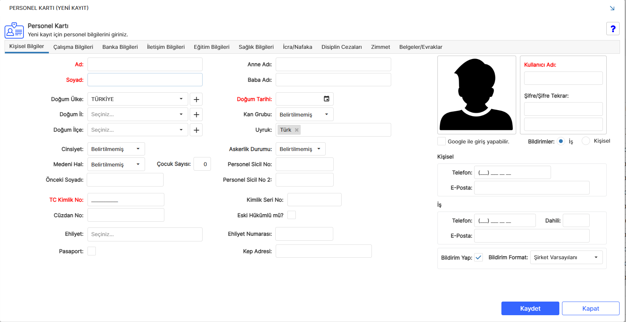Open the Belgeler/Evraklar tab
Image resolution: width=626 pixels, height=322 pixels.
(421, 47)
